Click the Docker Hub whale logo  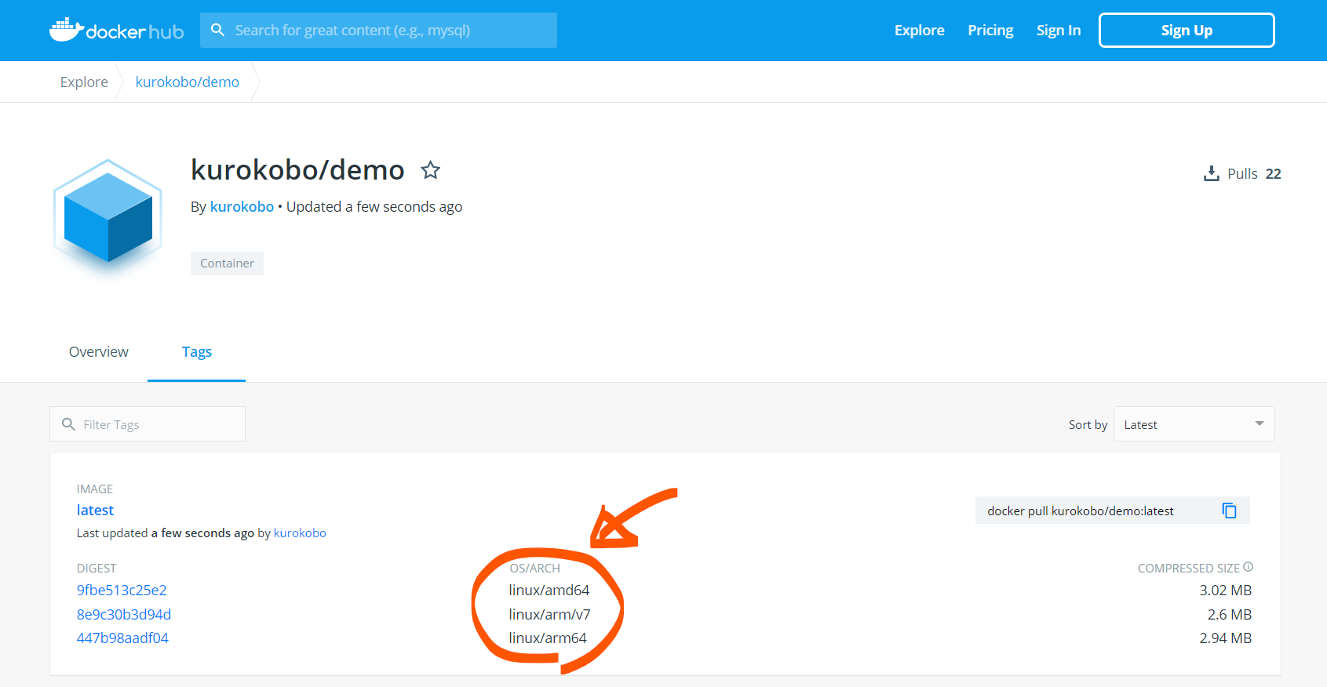tap(67, 30)
